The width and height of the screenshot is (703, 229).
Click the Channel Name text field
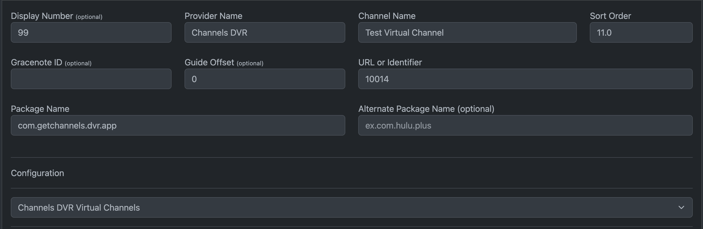coord(467,32)
